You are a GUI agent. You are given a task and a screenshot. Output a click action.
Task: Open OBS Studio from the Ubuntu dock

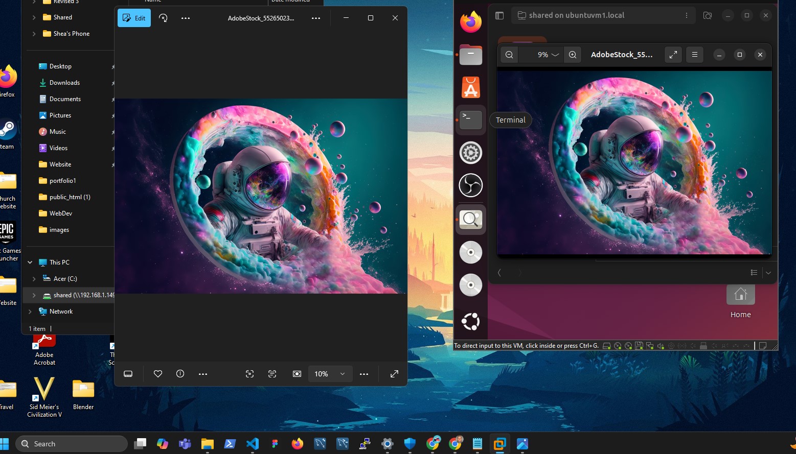[x=470, y=185]
